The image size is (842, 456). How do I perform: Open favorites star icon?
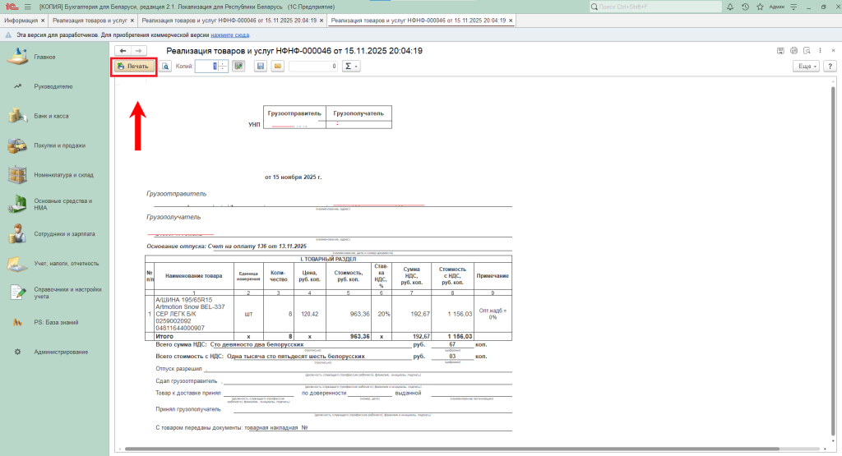tap(757, 7)
